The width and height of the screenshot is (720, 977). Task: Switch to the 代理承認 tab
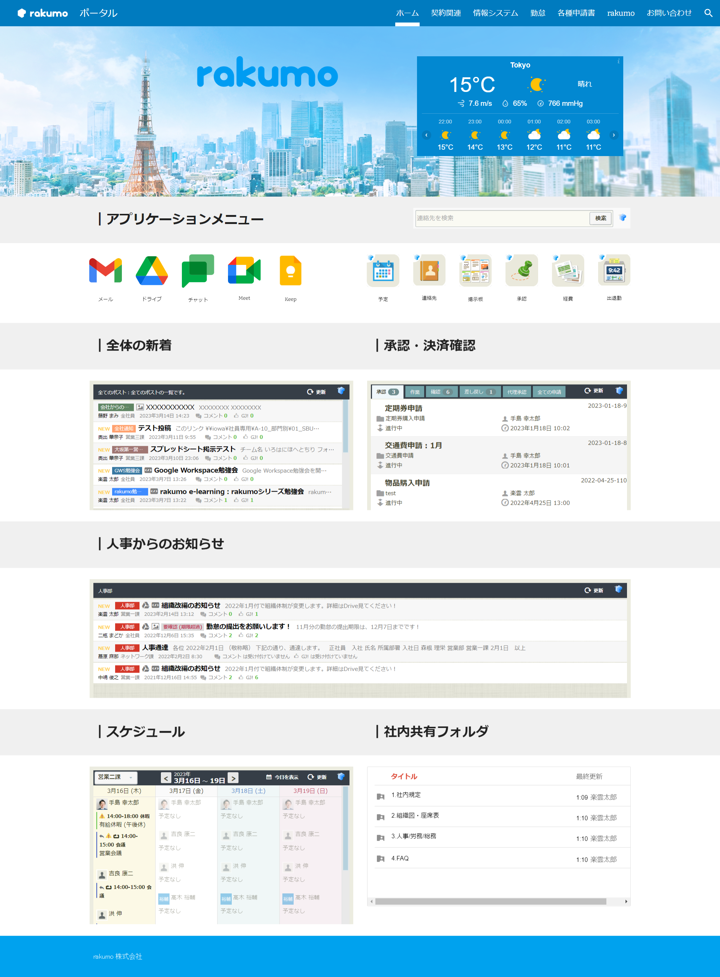[x=517, y=392]
